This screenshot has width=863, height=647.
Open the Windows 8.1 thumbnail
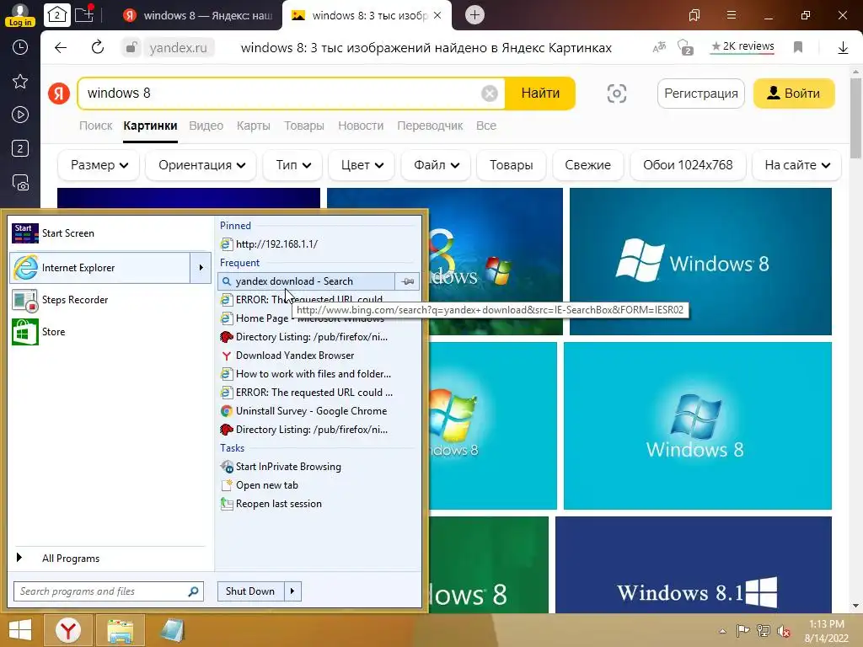[694, 565]
